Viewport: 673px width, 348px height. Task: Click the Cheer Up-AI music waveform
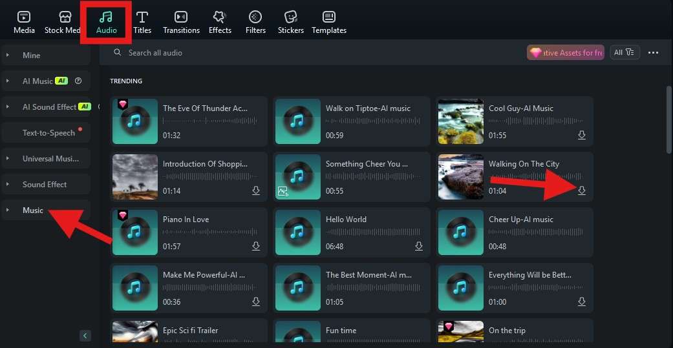click(x=536, y=232)
